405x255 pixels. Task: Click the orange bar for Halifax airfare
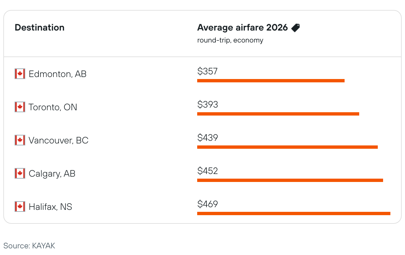tap(293, 213)
